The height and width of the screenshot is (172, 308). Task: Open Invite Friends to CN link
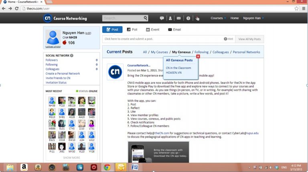click(58, 78)
